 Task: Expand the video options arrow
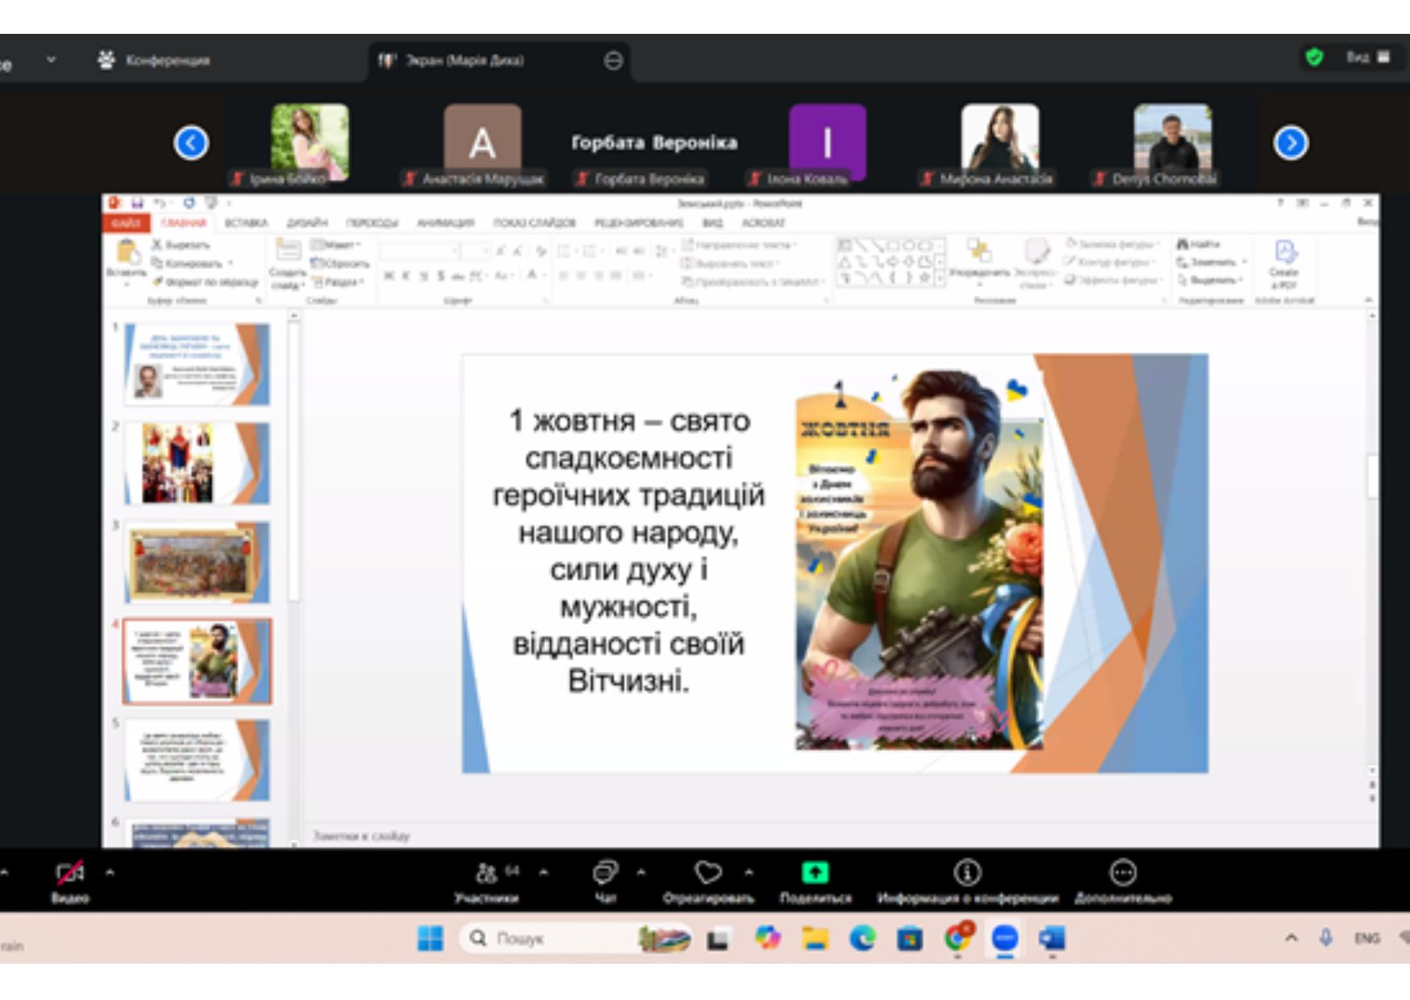click(x=110, y=873)
